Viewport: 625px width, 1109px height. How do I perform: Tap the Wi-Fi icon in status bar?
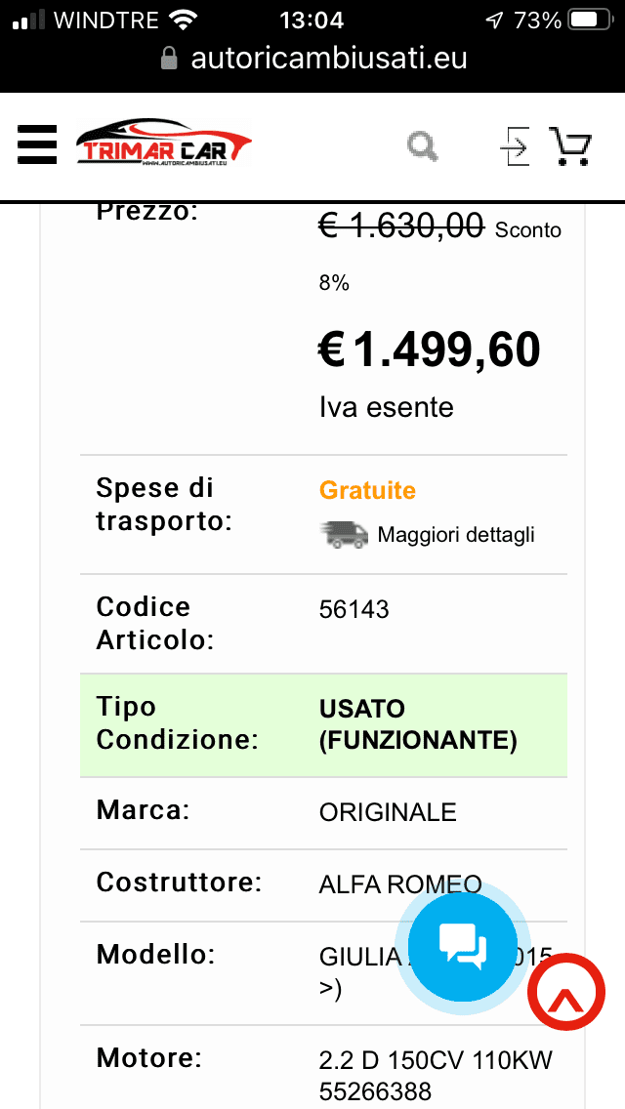[x=182, y=20]
